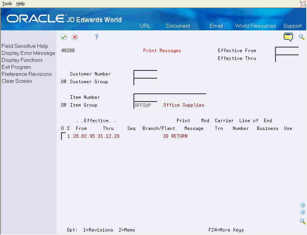Open Preference Revisions

26,74
